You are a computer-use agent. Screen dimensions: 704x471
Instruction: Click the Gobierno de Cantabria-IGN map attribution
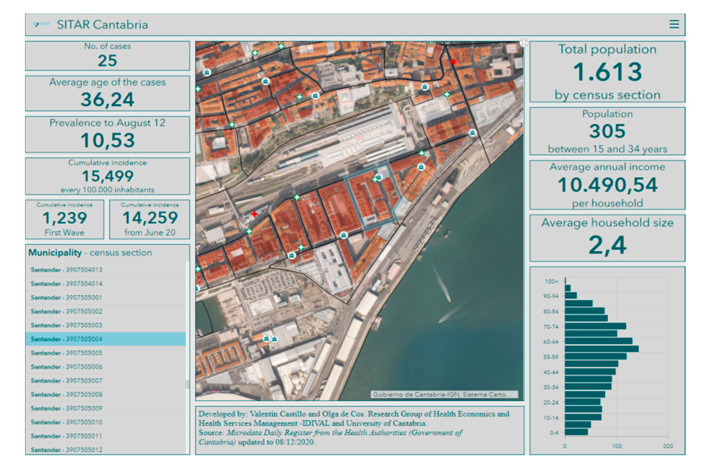click(443, 394)
